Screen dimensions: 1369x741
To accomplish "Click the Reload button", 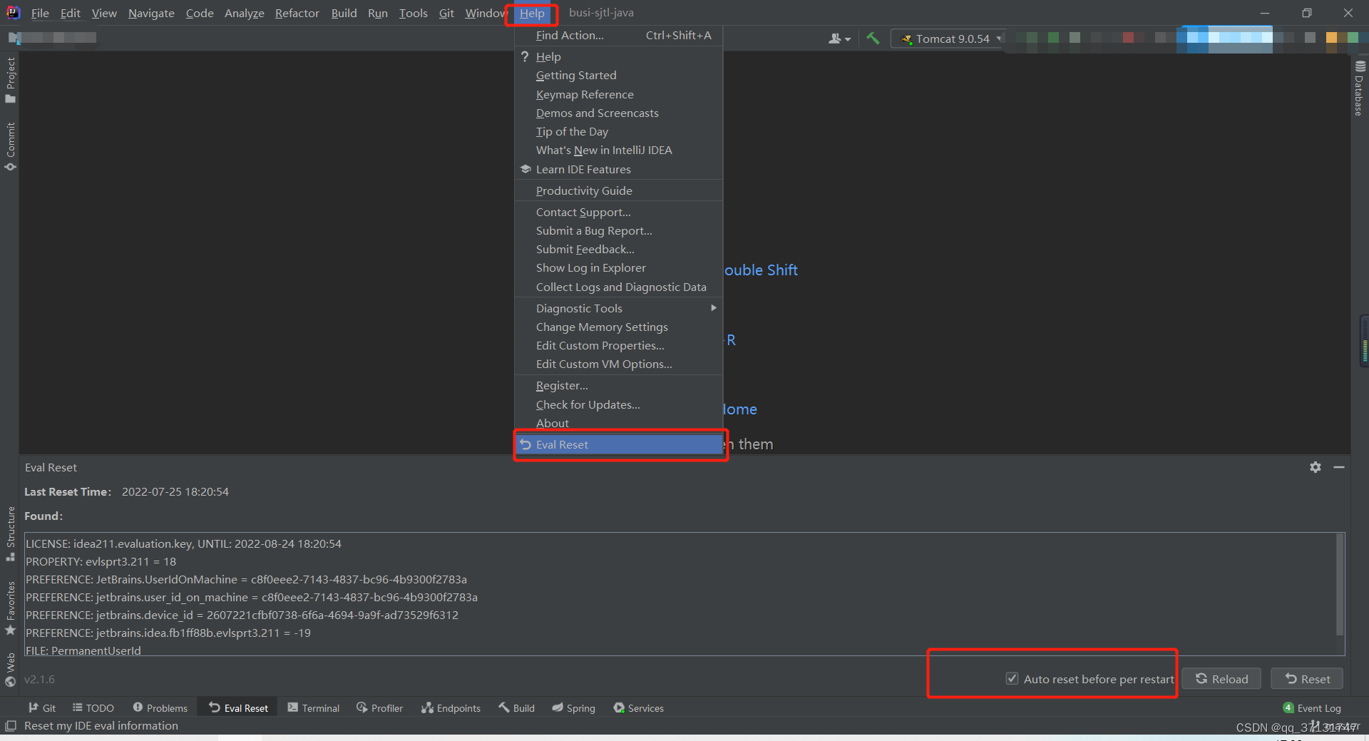I will tap(1221, 679).
